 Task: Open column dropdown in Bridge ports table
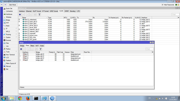152,52
